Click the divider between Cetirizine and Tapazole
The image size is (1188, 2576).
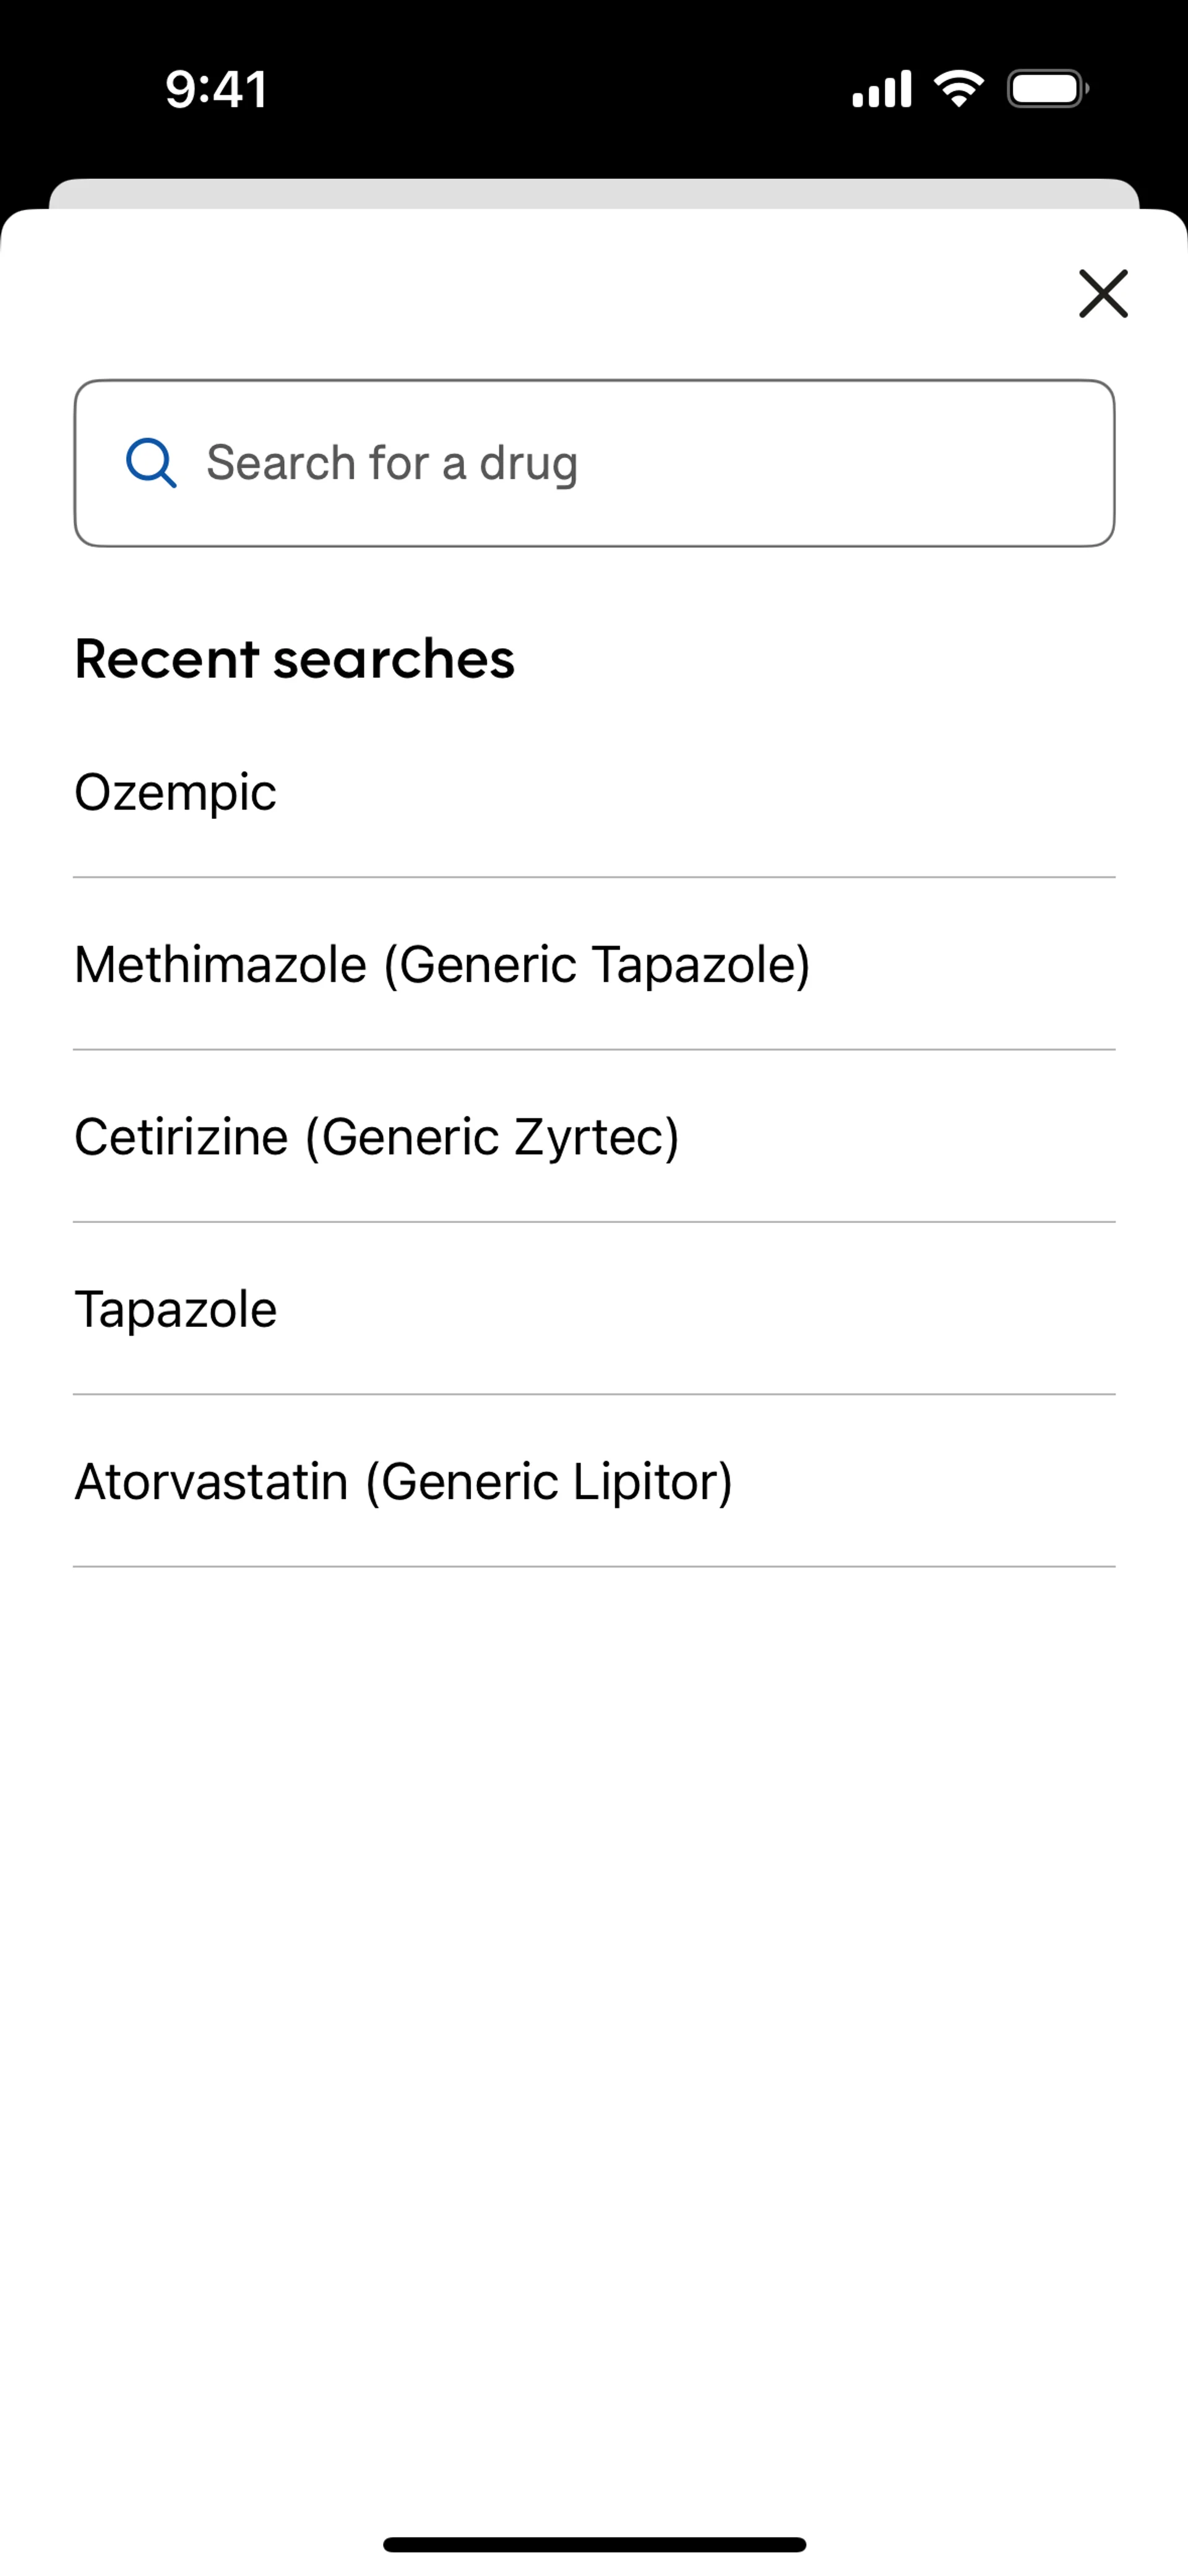(594, 1222)
